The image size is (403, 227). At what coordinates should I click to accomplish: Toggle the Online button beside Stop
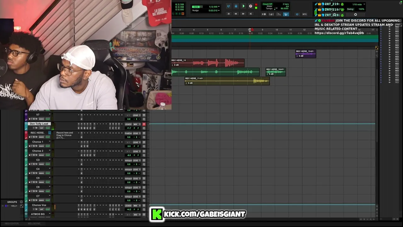pos(229,6)
